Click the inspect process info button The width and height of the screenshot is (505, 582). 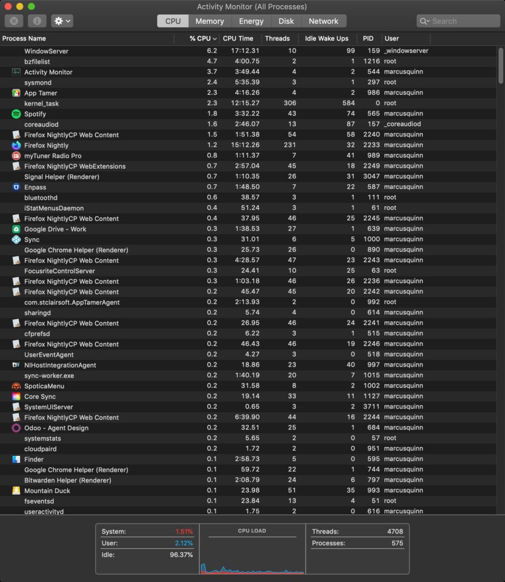click(37, 21)
